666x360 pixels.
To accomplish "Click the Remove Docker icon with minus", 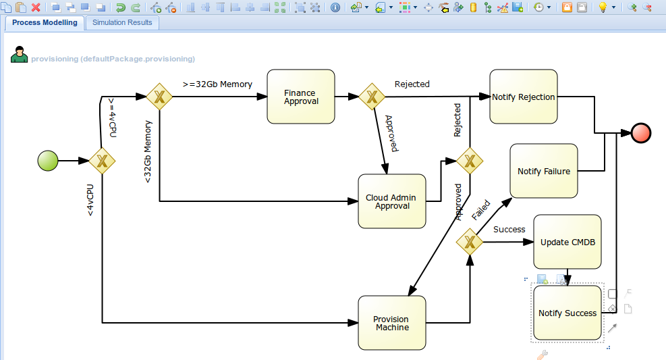I will tap(171, 7).
